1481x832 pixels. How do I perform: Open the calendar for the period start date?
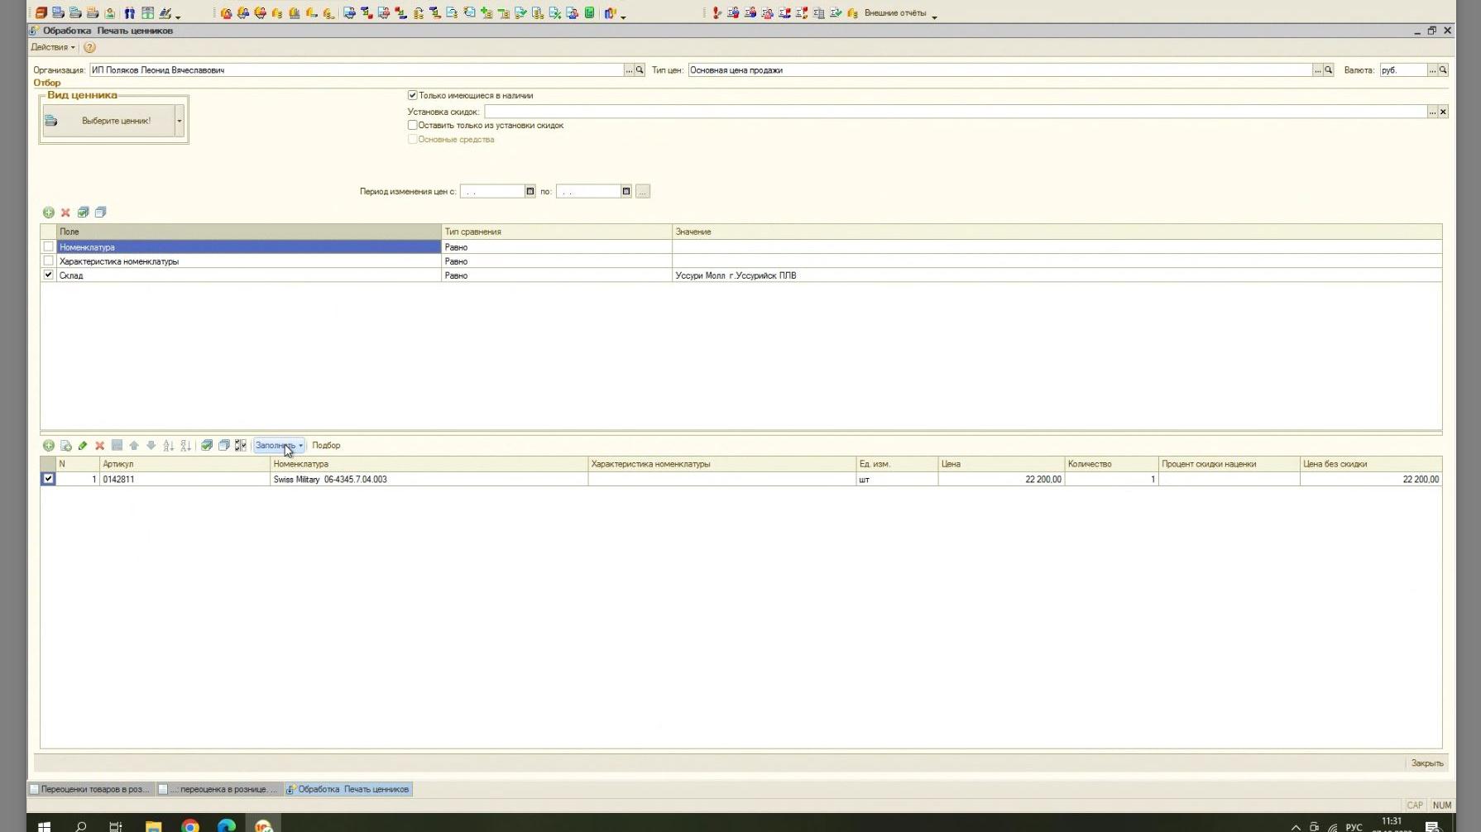pos(530,191)
